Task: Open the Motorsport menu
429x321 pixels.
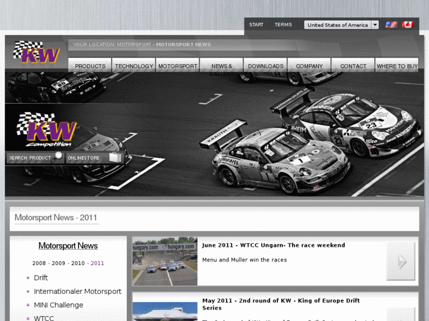Action: tap(178, 65)
